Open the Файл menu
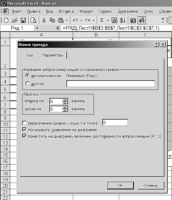The width and height of the screenshot is (172, 200). [x=16, y=11]
